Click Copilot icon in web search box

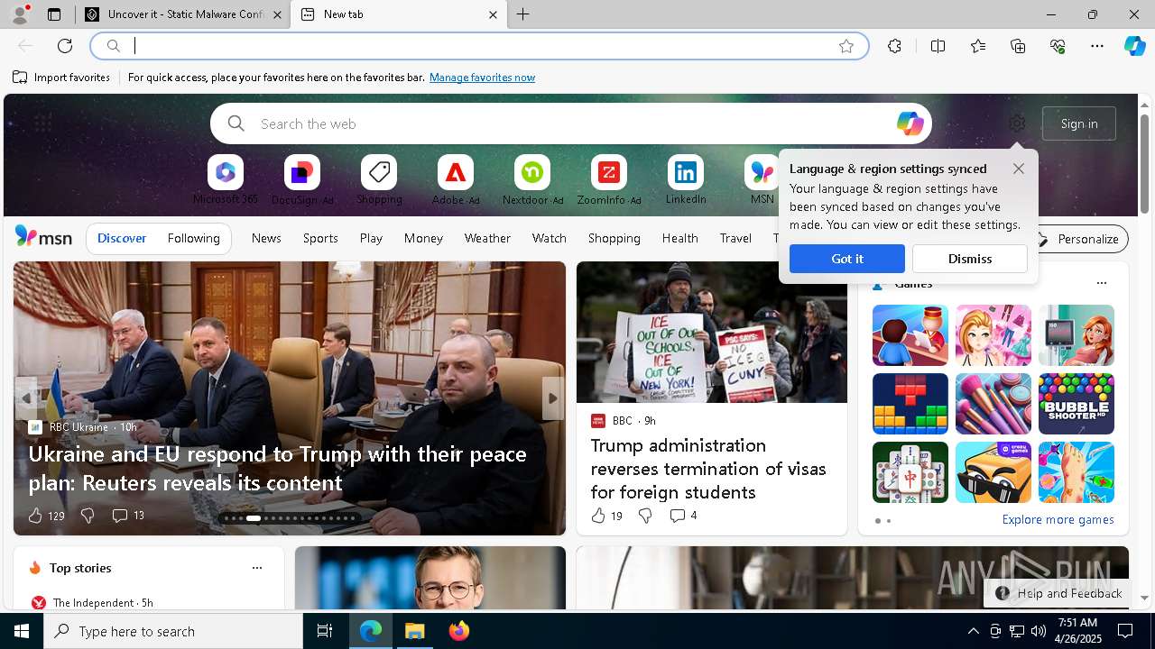910,123
